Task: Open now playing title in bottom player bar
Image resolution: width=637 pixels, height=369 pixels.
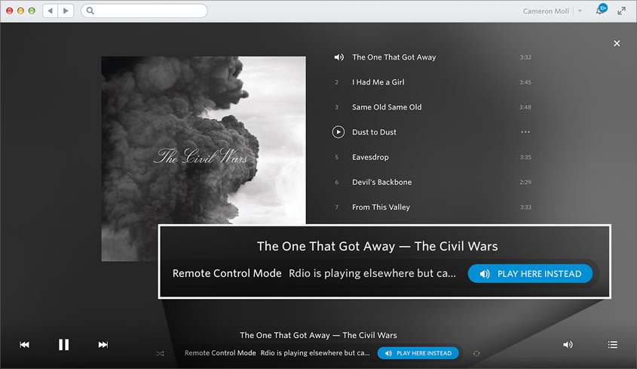Action: coord(318,335)
